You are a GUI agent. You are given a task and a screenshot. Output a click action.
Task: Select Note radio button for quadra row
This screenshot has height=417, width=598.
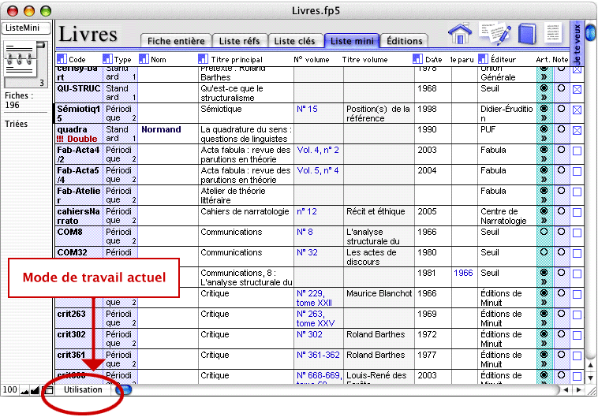point(561,128)
